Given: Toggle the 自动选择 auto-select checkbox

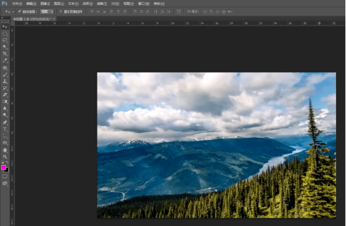Looking at the screenshot, I should point(19,11).
